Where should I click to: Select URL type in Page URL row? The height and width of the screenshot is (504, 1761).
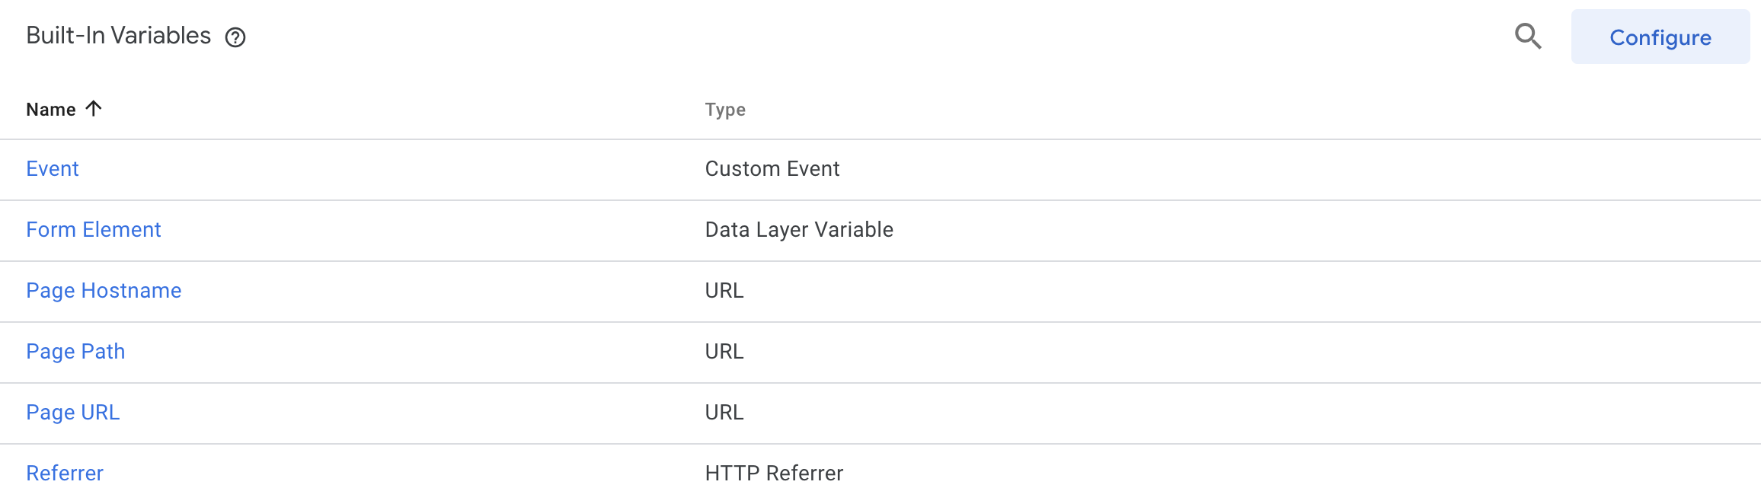[724, 413]
